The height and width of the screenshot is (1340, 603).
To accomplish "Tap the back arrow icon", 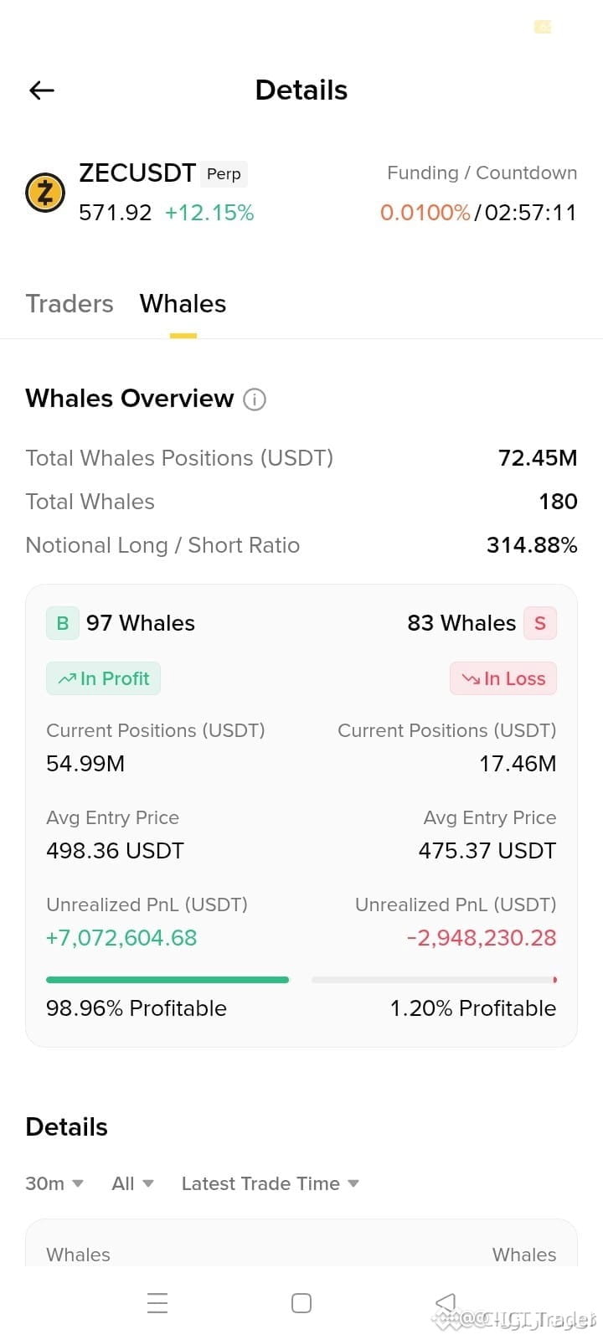I will tap(41, 90).
